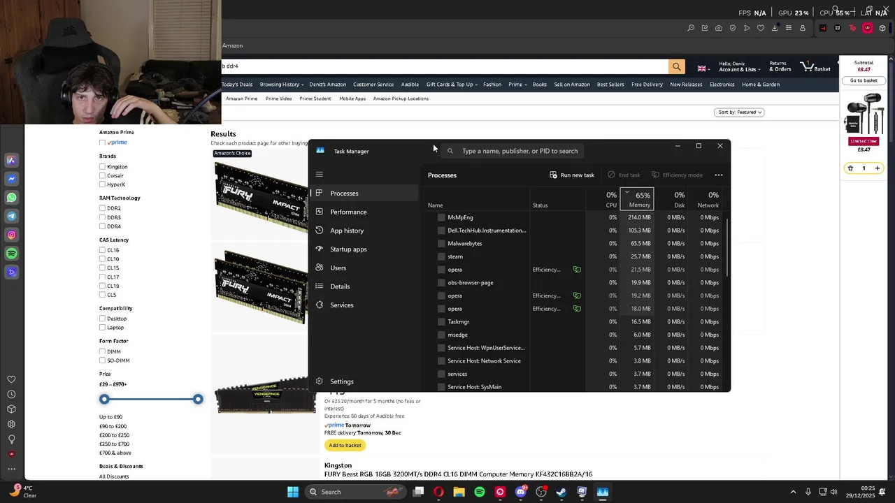895x503 pixels.
Task: Expand Gift Cards & Top Up menu
Action: point(452,85)
